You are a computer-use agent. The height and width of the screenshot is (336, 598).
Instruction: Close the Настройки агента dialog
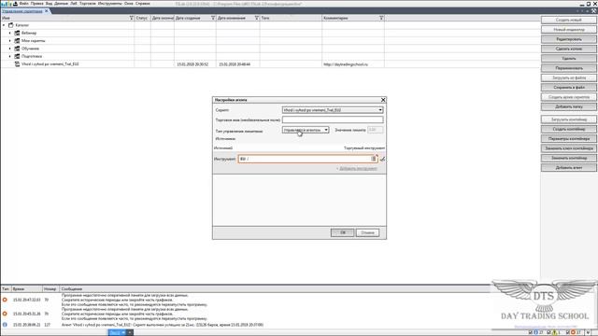(383, 100)
